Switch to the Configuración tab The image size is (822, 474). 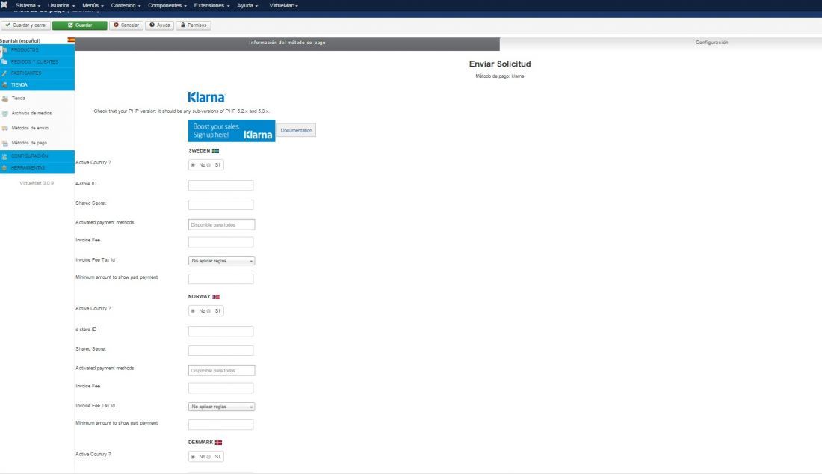coord(711,43)
